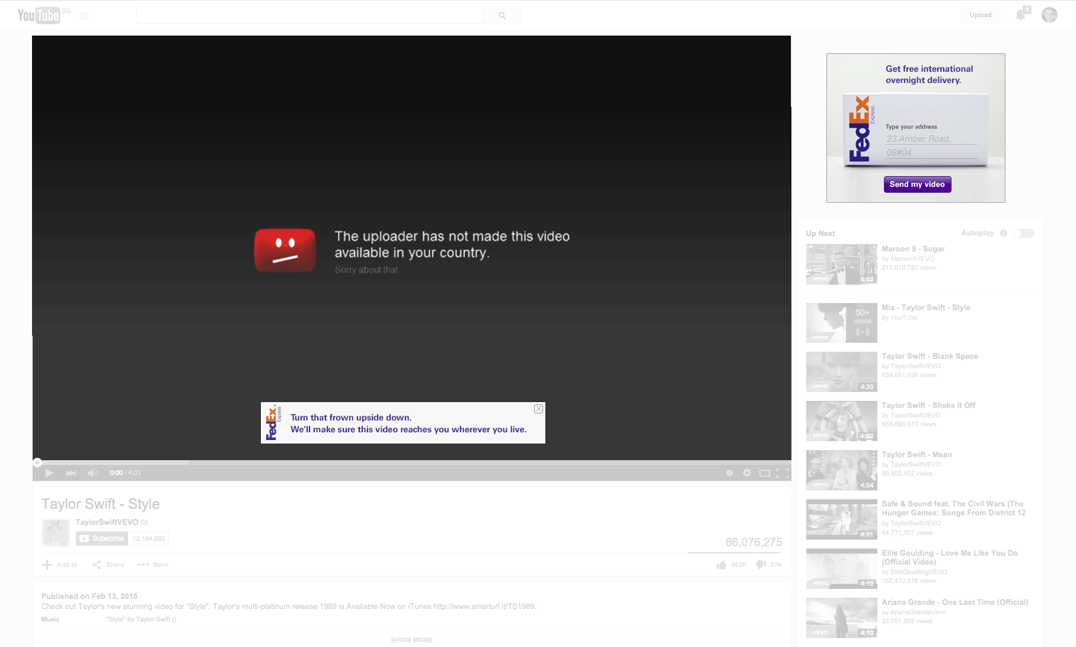Click the FedEx logo in the overlay banner
The image size is (1076, 647).
273,423
